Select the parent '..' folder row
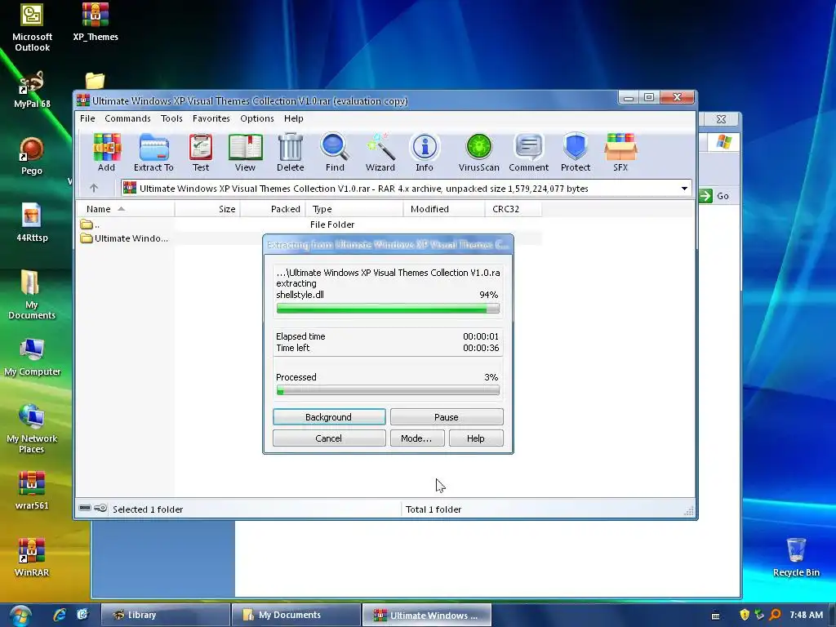The height and width of the screenshot is (627, 836). pyautogui.click(x=309, y=225)
